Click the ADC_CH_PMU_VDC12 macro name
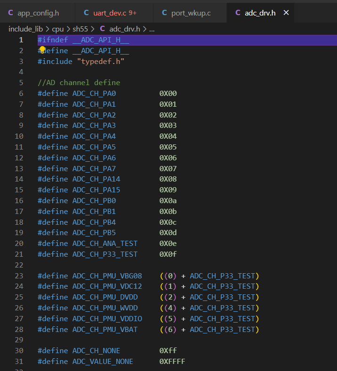 coord(107,286)
